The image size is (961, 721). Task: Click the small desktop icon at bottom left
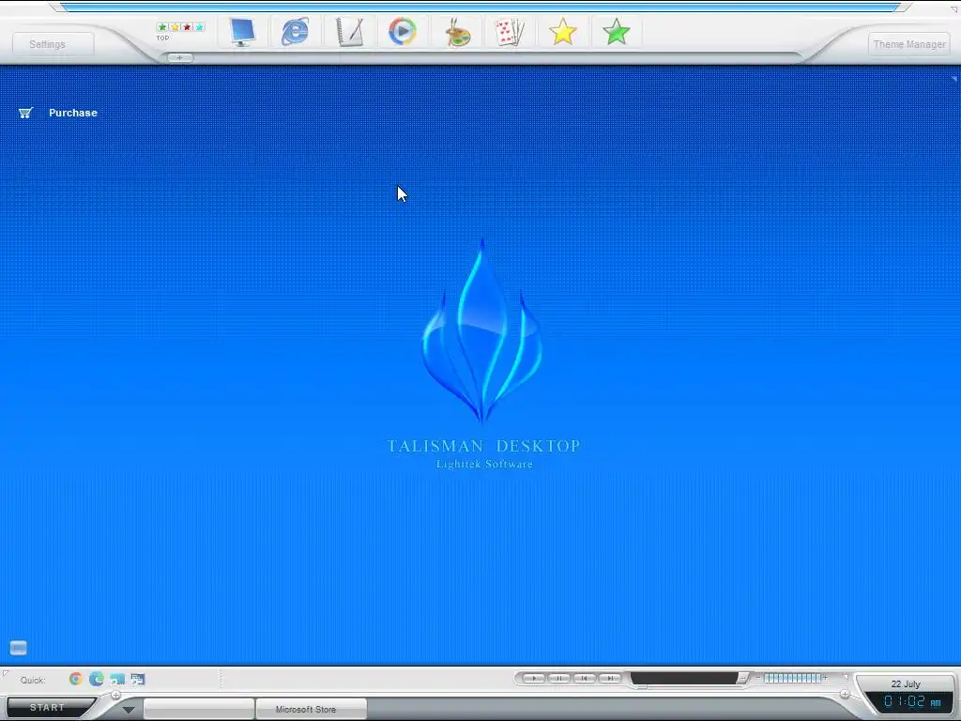pyautogui.click(x=19, y=648)
